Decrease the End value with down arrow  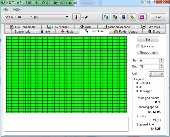[x=161, y=68]
